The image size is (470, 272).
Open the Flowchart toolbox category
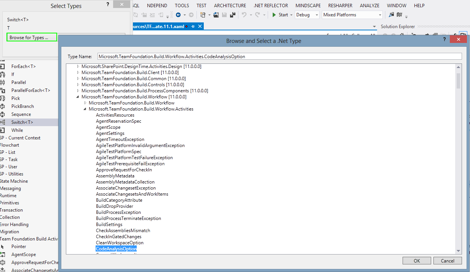(x=10, y=145)
